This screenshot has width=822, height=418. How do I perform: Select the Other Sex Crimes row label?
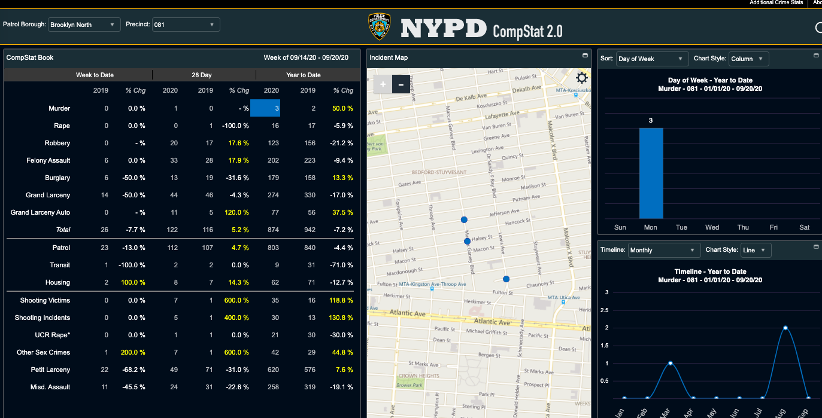pos(43,352)
